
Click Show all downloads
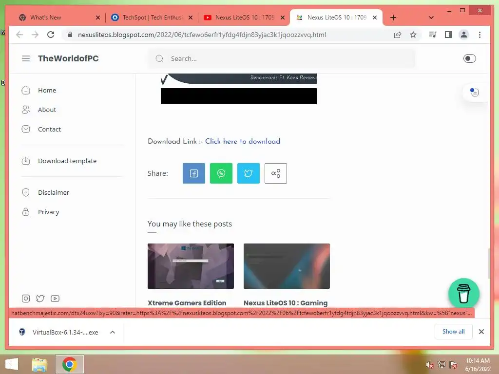[454, 332]
